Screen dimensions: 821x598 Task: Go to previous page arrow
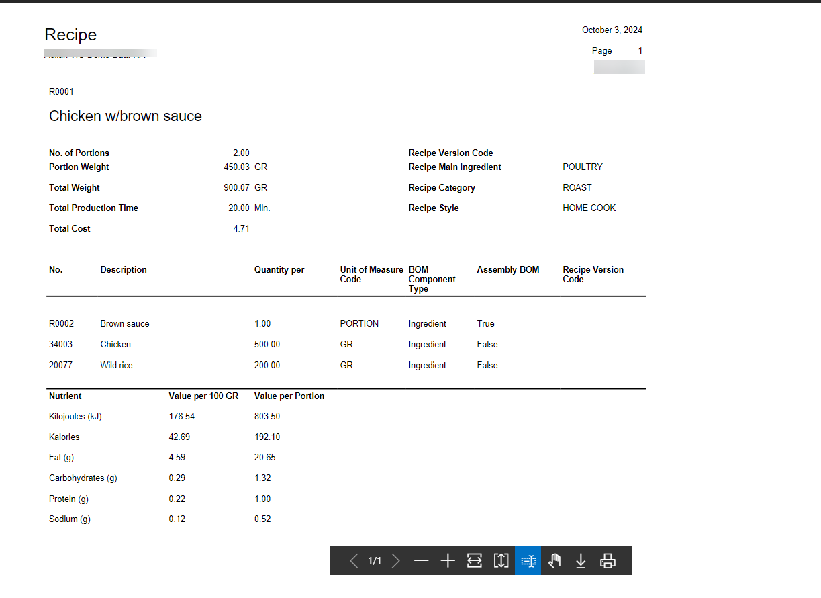(x=354, y=560)
